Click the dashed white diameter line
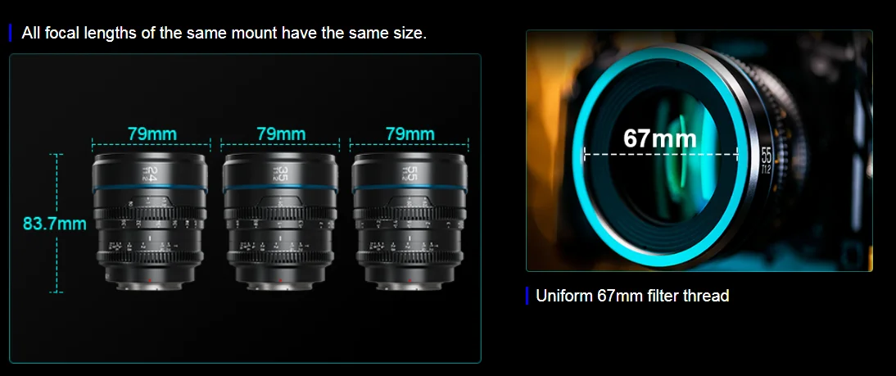The image size is (896, 376). tap(661, 154)
